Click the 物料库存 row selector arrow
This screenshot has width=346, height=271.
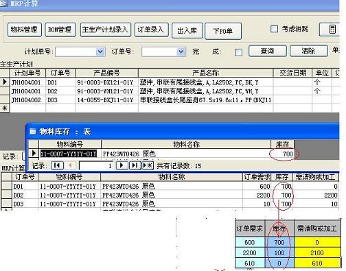click(34, 153)
